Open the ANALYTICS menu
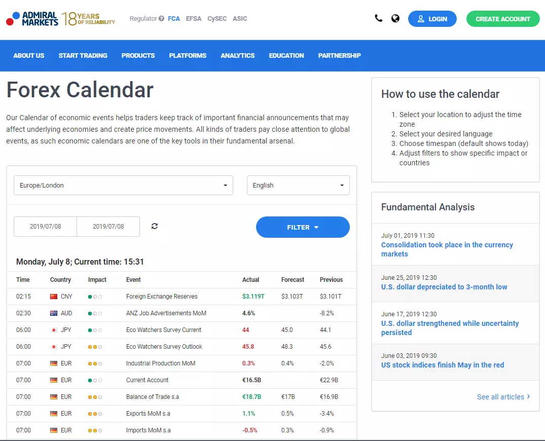 238,56
